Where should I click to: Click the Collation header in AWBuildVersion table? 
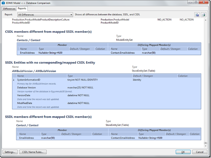pos(183,76)
